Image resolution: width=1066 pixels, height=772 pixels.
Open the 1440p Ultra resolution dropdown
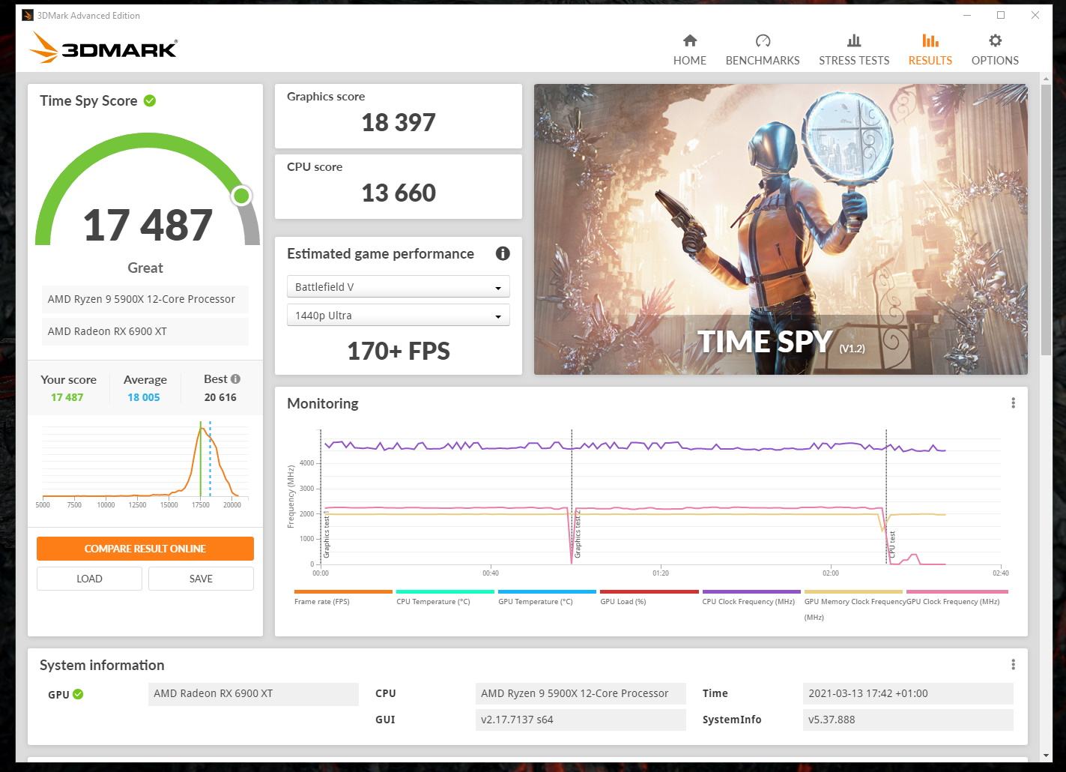[x=399, y=316]
